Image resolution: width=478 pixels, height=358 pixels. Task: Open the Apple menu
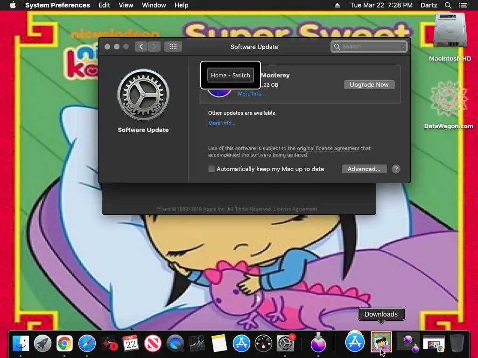13,5
